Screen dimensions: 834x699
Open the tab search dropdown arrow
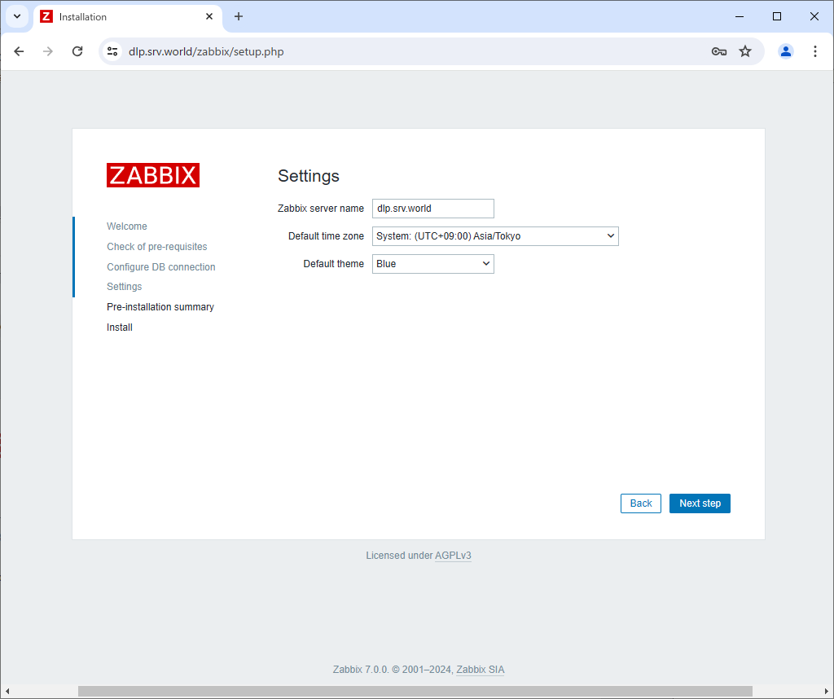tap(17, 16)
